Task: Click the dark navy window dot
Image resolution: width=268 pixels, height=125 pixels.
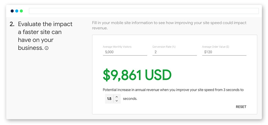Action: point(12,11)
